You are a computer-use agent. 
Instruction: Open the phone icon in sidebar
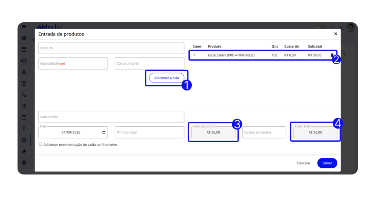coord(24,94)
